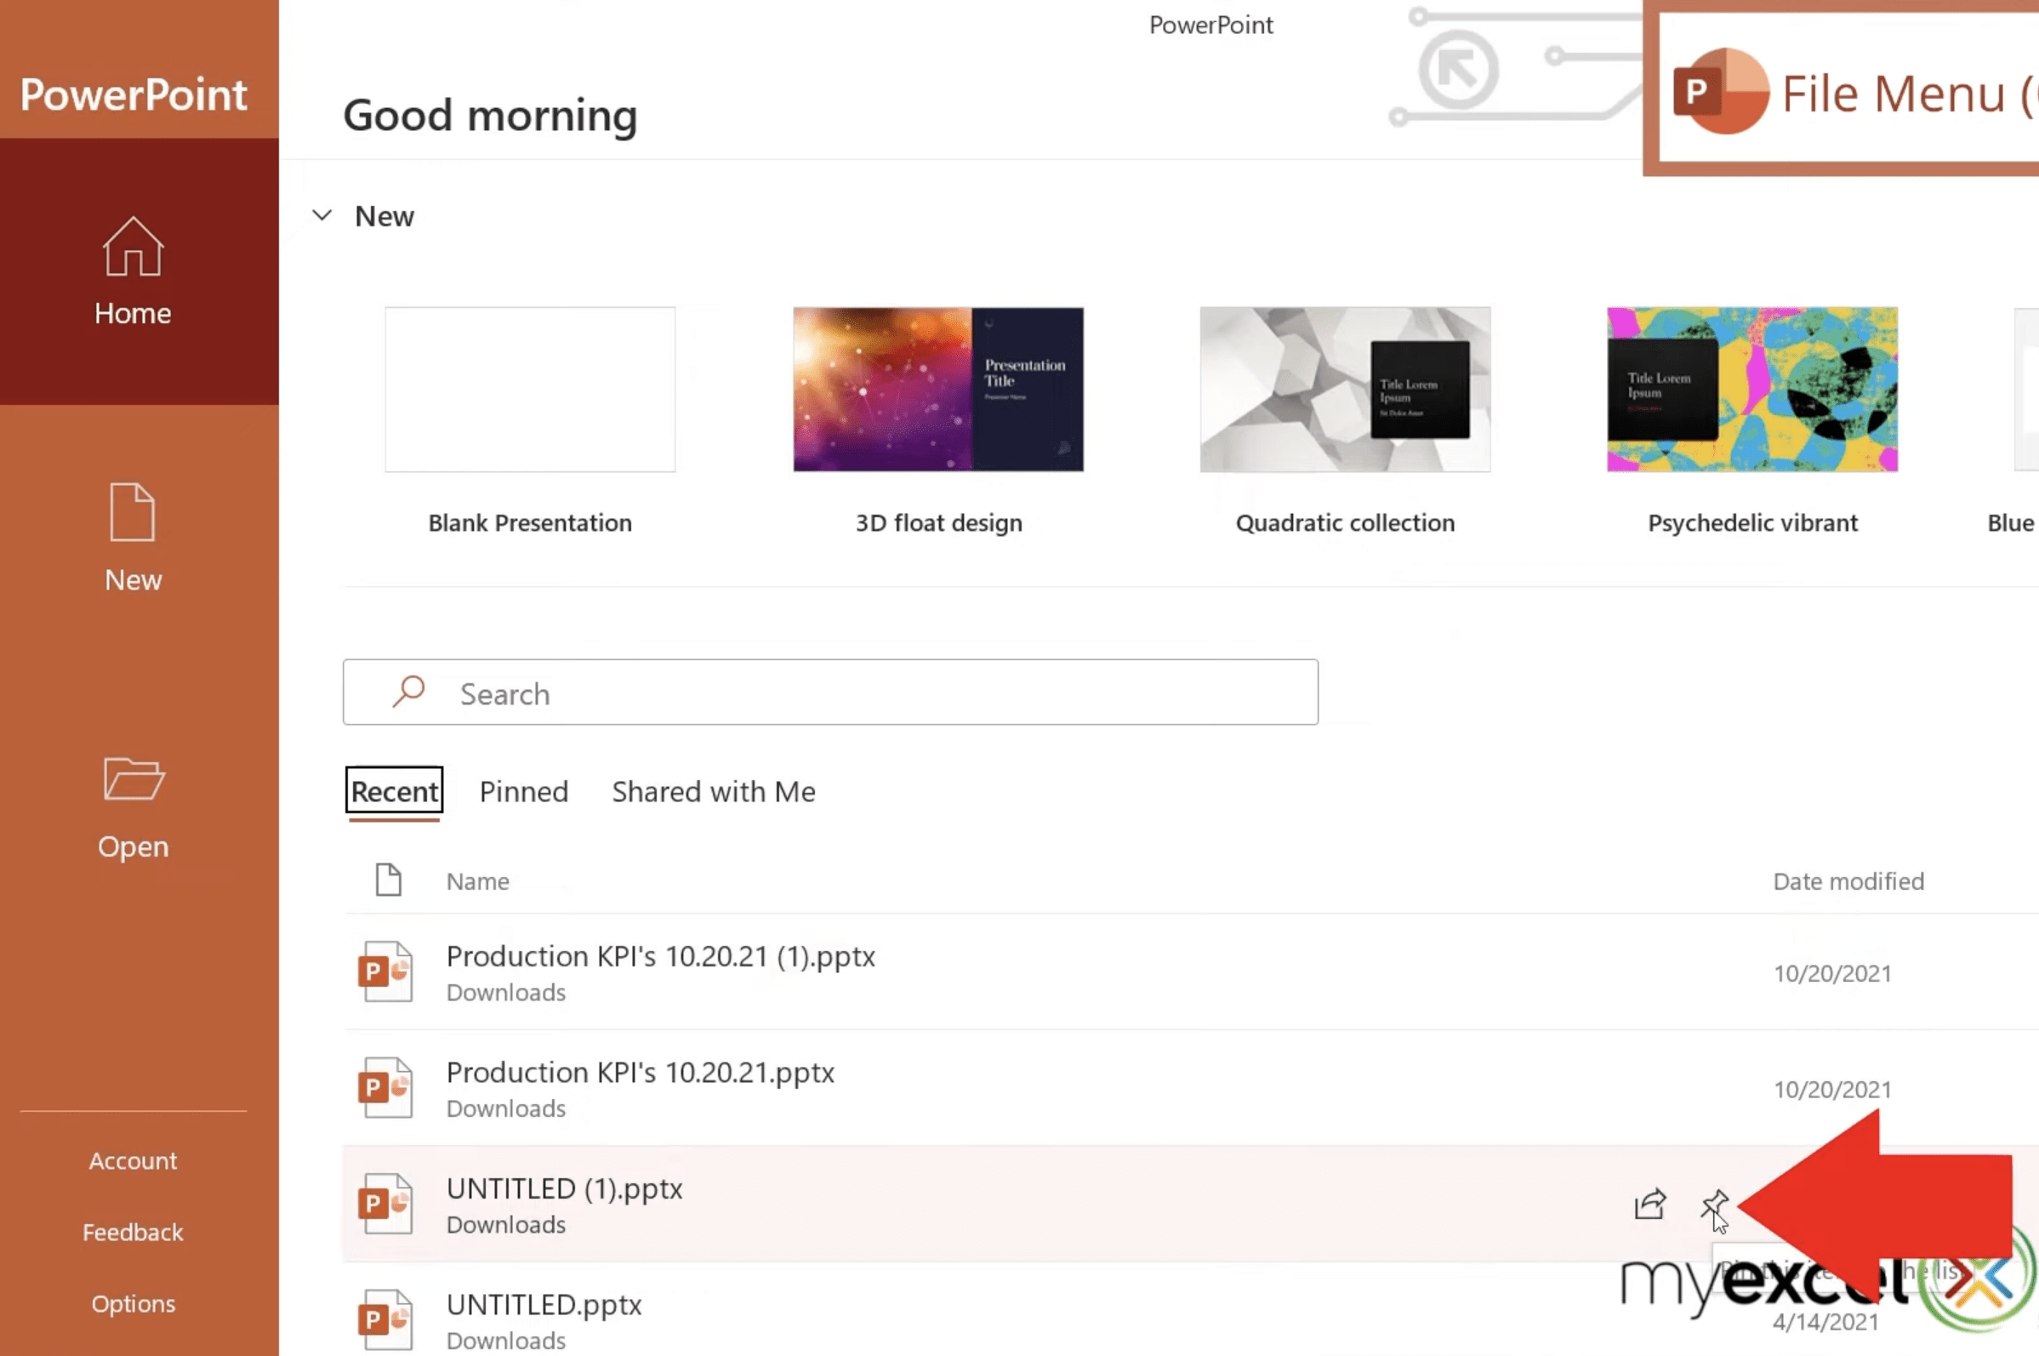Click the share icon on UNTITLED (1).pptx row
The width and height of the screenshot is (2039, 1356).
point(1650,1204)
